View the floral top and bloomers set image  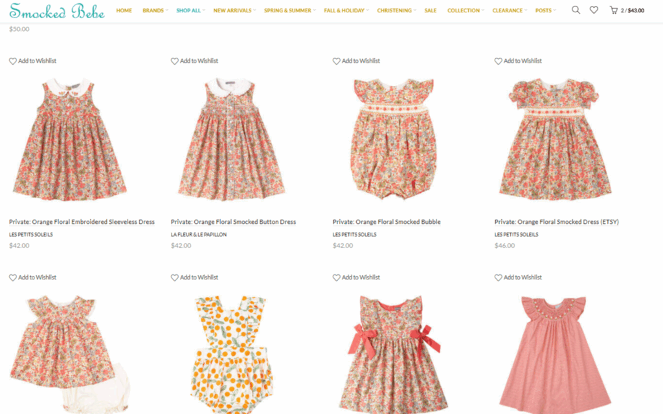70,354
